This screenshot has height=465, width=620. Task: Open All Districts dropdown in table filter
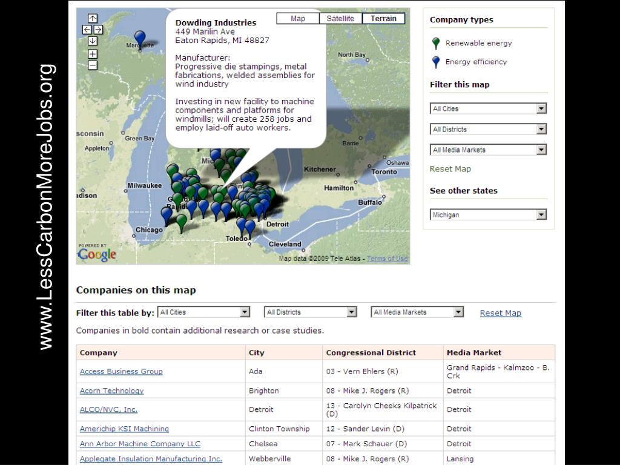[x=311, y=312]
